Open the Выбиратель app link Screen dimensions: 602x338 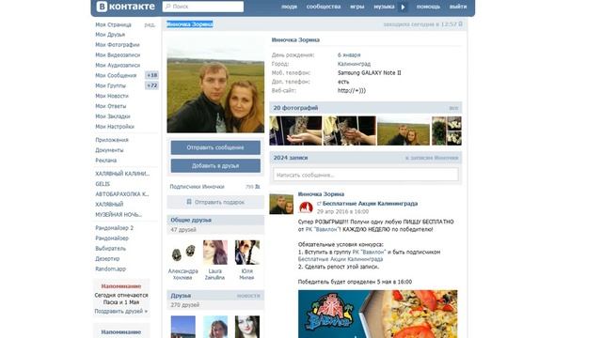pos(111,248)
